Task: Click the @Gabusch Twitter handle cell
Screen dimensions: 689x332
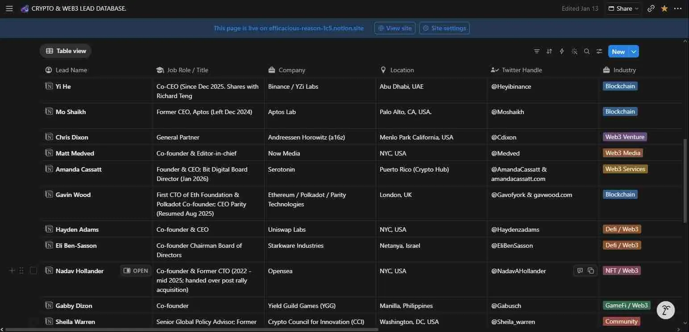Action: point(543,305)
